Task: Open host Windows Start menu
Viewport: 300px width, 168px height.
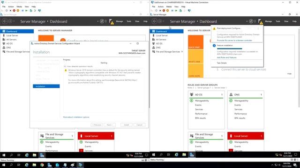Action: pos(4,165)
